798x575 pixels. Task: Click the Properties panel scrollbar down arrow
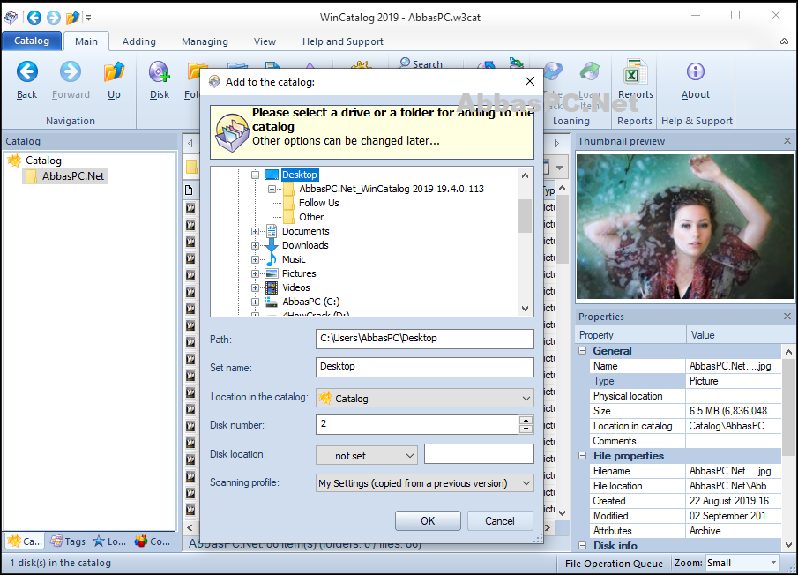pyautogui.click(x=788, y=544)
